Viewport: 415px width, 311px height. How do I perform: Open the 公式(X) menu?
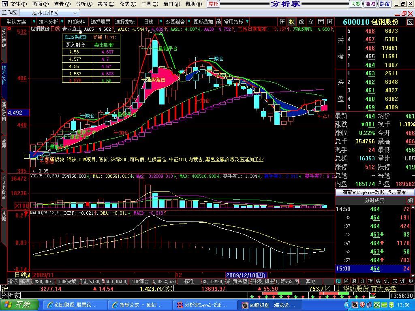pyautogui.click(x=127, y=4)
